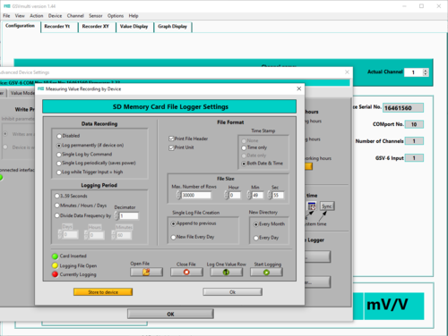Open the Channel menu
The image size is (448, 336).
tap(75, 16)
